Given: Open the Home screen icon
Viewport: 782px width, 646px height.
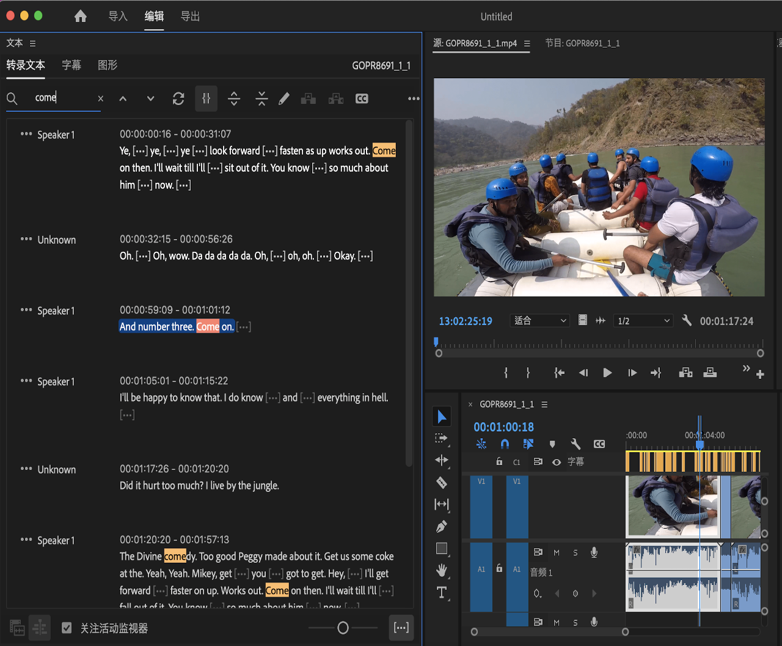Looking at the screenshot, I should pos(81,17).
